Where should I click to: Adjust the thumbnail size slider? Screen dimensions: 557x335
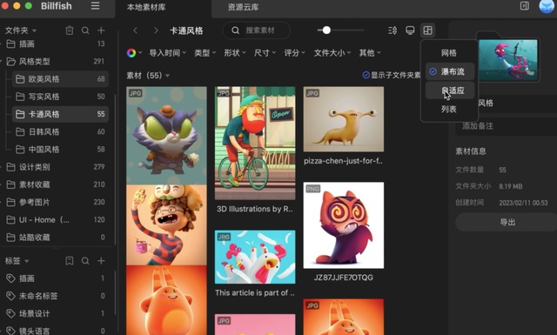click(326, 30)
